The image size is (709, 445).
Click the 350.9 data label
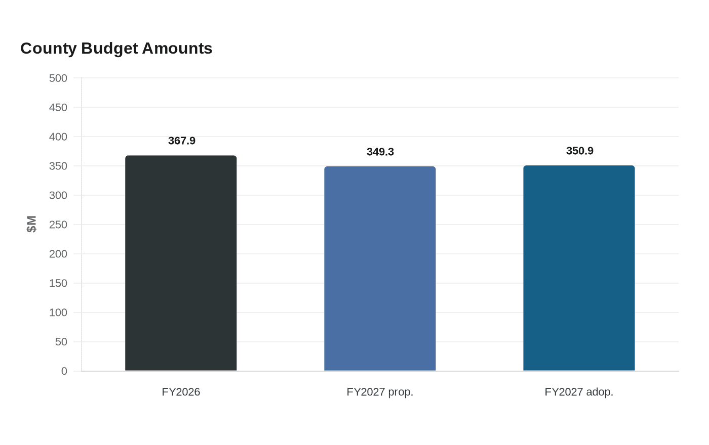click(x=580, y=151)
